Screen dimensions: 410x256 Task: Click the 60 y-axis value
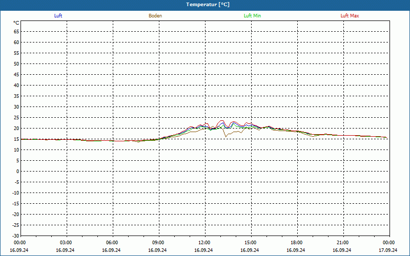click(x=16, y=42)
